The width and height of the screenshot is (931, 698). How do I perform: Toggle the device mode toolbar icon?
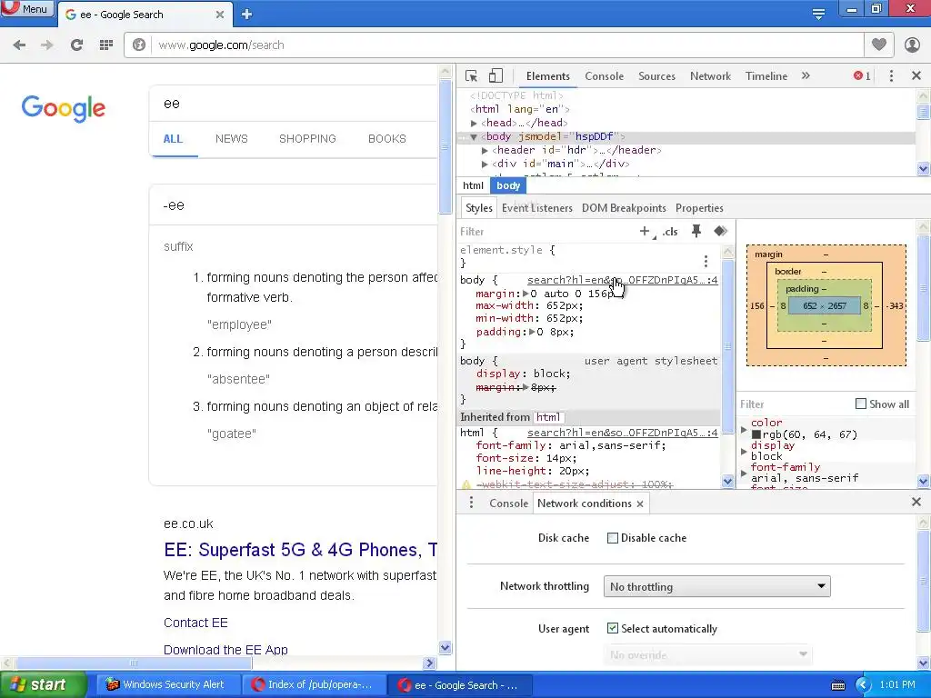496,76
